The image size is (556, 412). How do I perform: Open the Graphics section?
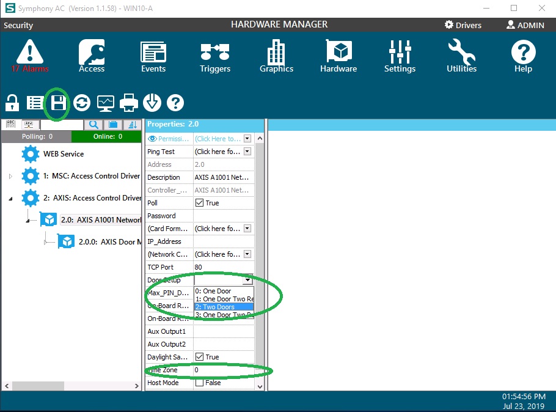click(276, 56)
